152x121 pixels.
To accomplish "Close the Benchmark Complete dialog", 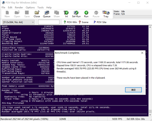I will coord(142,53).
